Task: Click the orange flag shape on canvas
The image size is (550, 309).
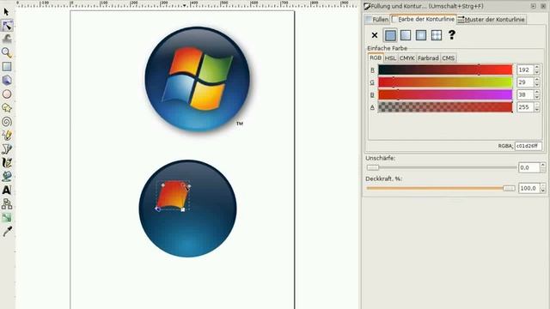Action: (173, 195)
